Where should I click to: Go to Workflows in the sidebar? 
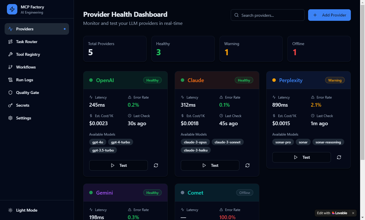pos(37,67)
